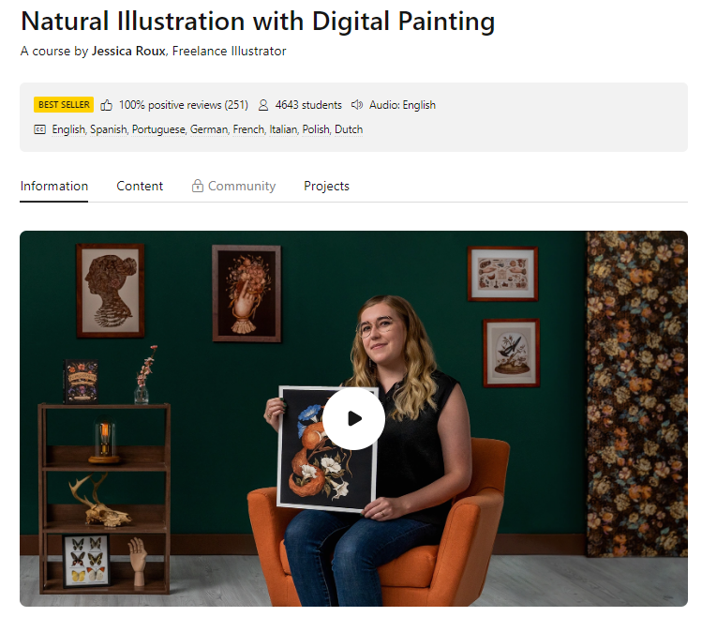Play the course preview video
The image size is (702, 617).
[353, 418]
